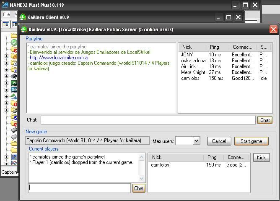
Task: Click the Start game button
Action: [251, 141]
